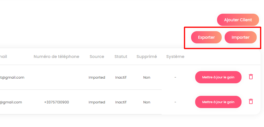Click the Statut column header
Image resolution: width=264 pixels, height=127 pixels.
coord(121,57)
